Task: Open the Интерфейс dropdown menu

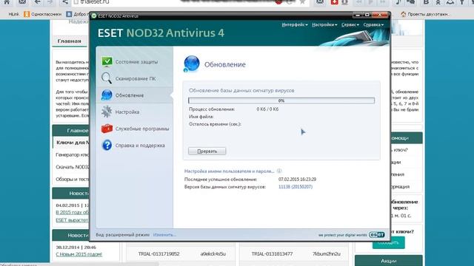Action: pyautogui.click(x=295, y=24)
